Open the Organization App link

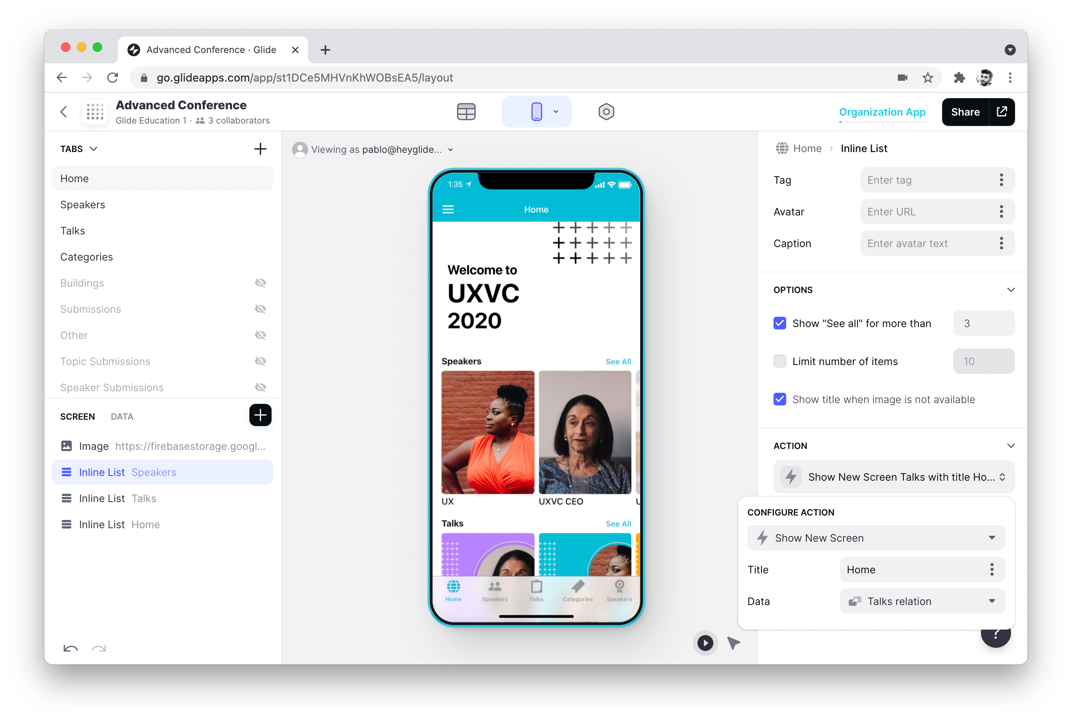point(882,112)
